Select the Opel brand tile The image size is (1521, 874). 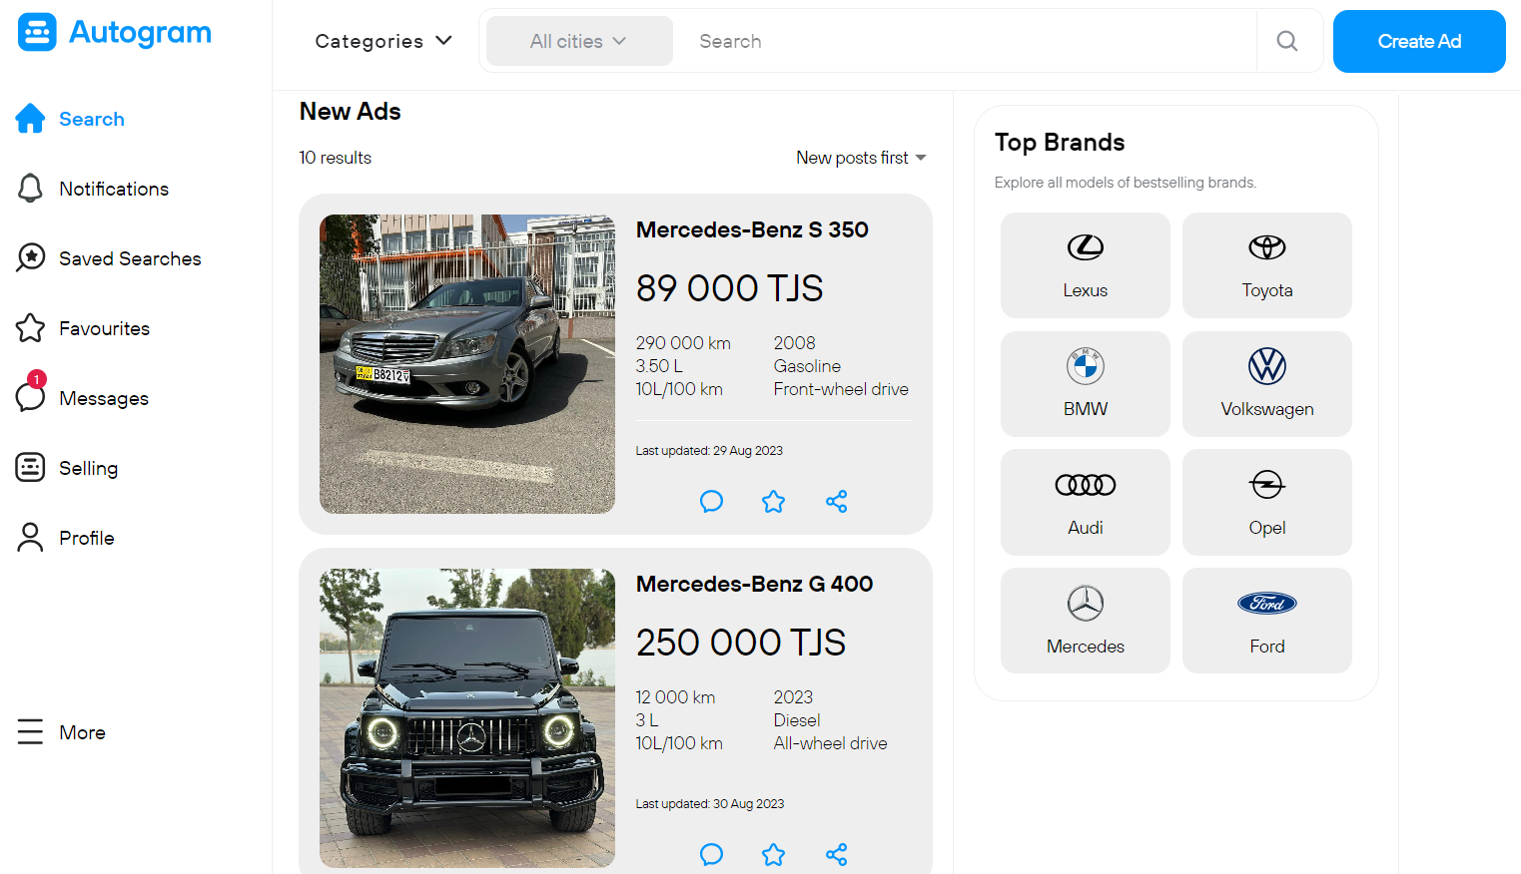[1267, 502]
